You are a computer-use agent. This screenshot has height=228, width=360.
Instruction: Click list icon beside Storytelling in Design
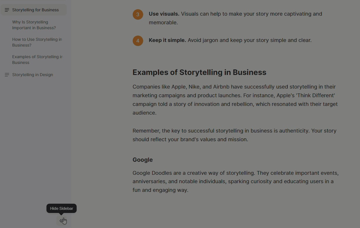pos(7,75)
